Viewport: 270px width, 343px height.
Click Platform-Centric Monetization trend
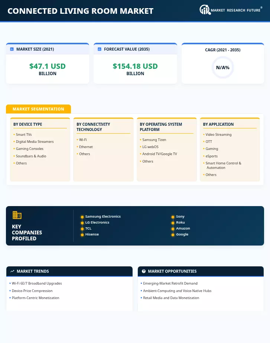click(35, 298)
